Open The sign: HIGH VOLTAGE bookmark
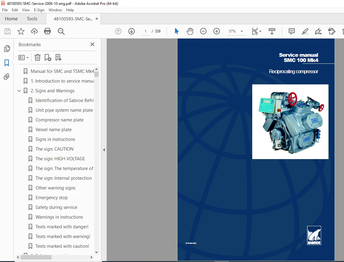The height and width of the screenshot is (262, 344). [60, 159]
